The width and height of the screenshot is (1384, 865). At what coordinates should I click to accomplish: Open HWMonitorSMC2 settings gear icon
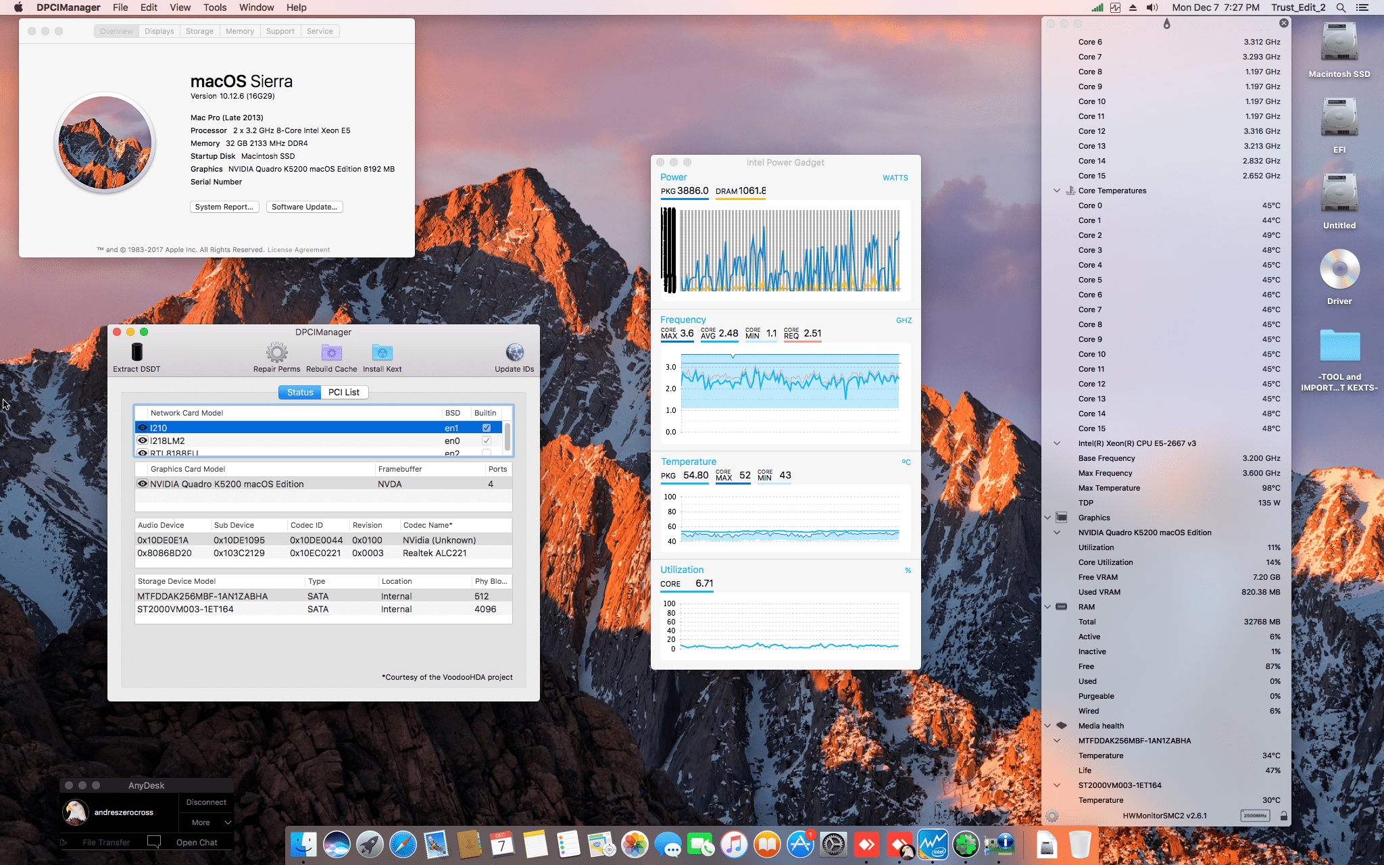(x=1052, y=816)
